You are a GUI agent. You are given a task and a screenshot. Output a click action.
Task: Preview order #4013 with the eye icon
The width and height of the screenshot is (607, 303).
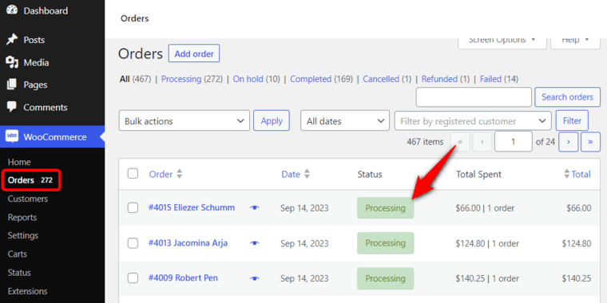[x=254, y=243]
